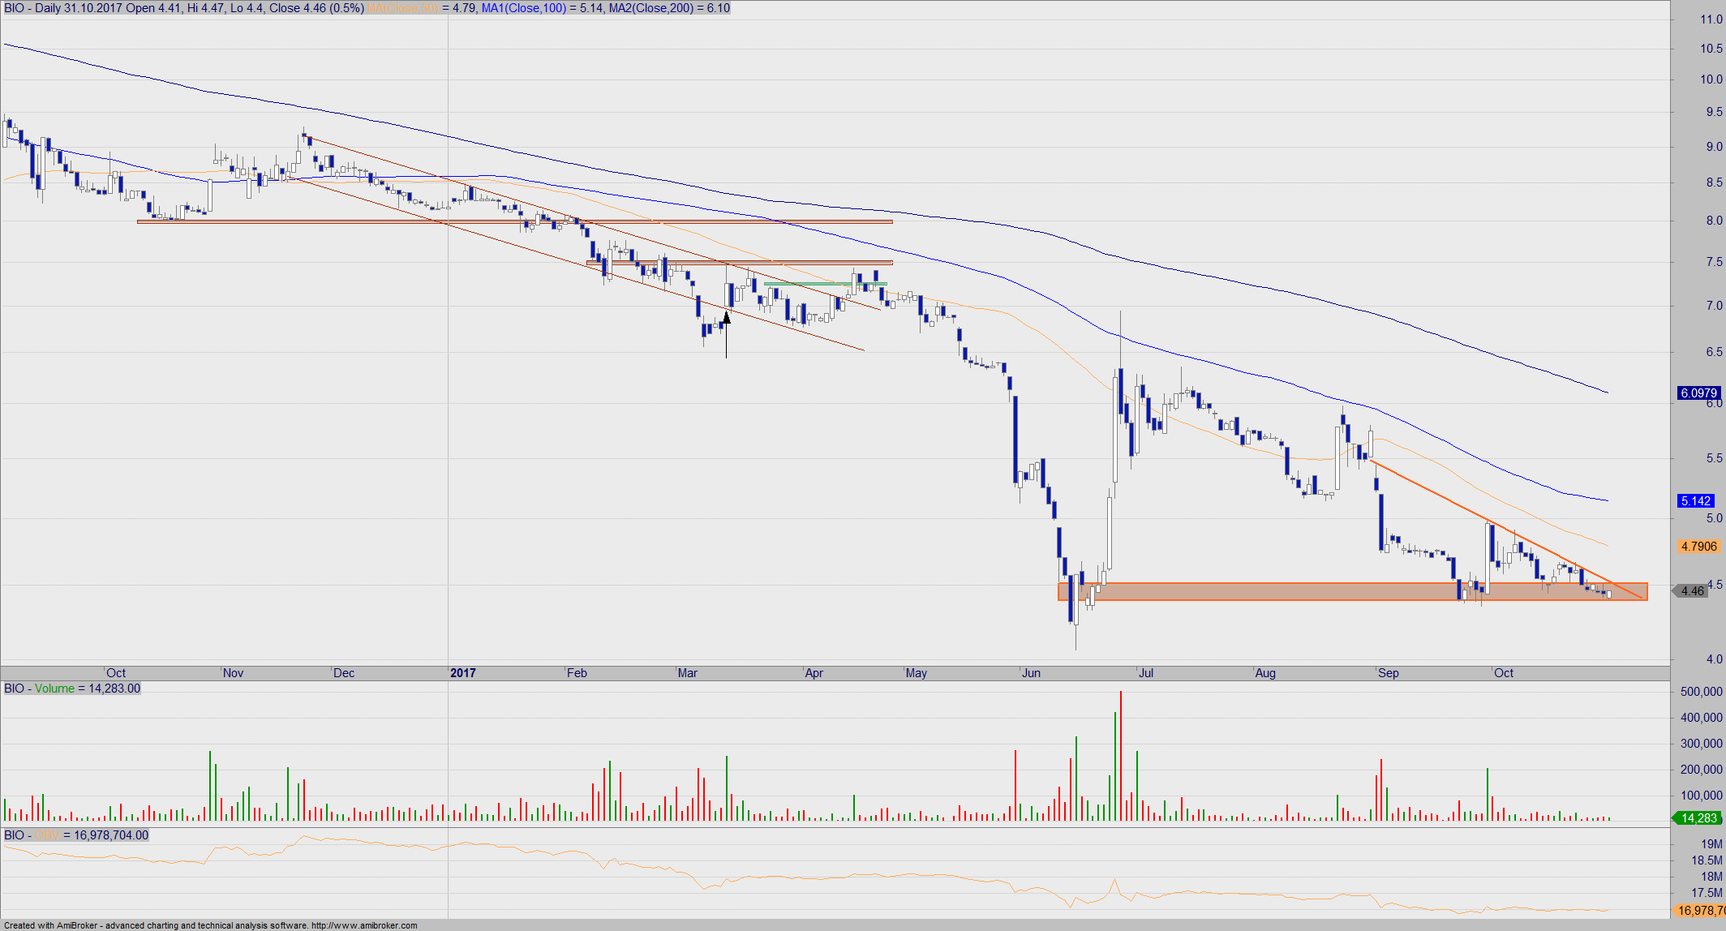
Task: Click the 5.142 MA100 price tag
Action: [x=1696, y=501]
